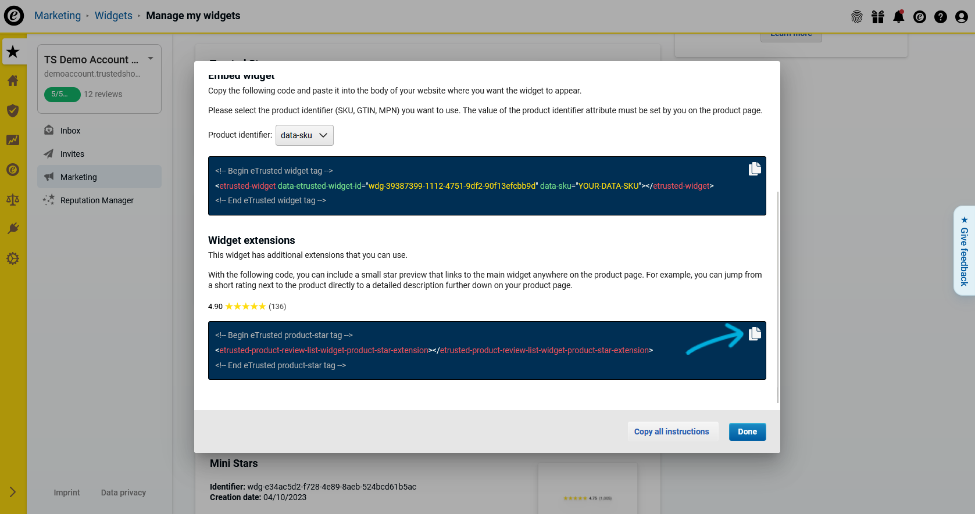The height and width of the screenshot is (514, 975).
Task: Click the 12 reviews text
Action: click(x=103, y=94)
